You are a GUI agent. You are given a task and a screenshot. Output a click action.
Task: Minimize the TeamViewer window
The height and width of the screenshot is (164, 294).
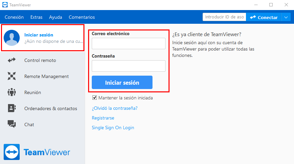(256, 5)
